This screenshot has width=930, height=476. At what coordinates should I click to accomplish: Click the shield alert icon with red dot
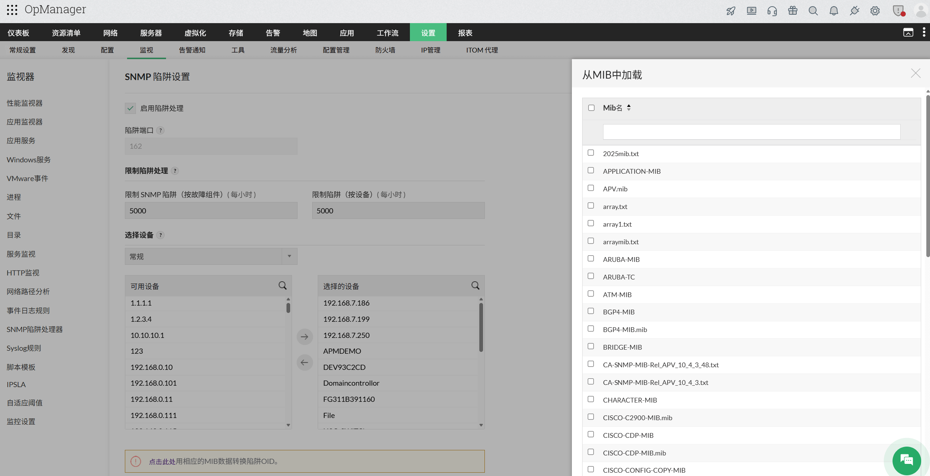[898, 11]
